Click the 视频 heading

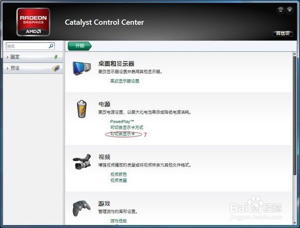104,157
